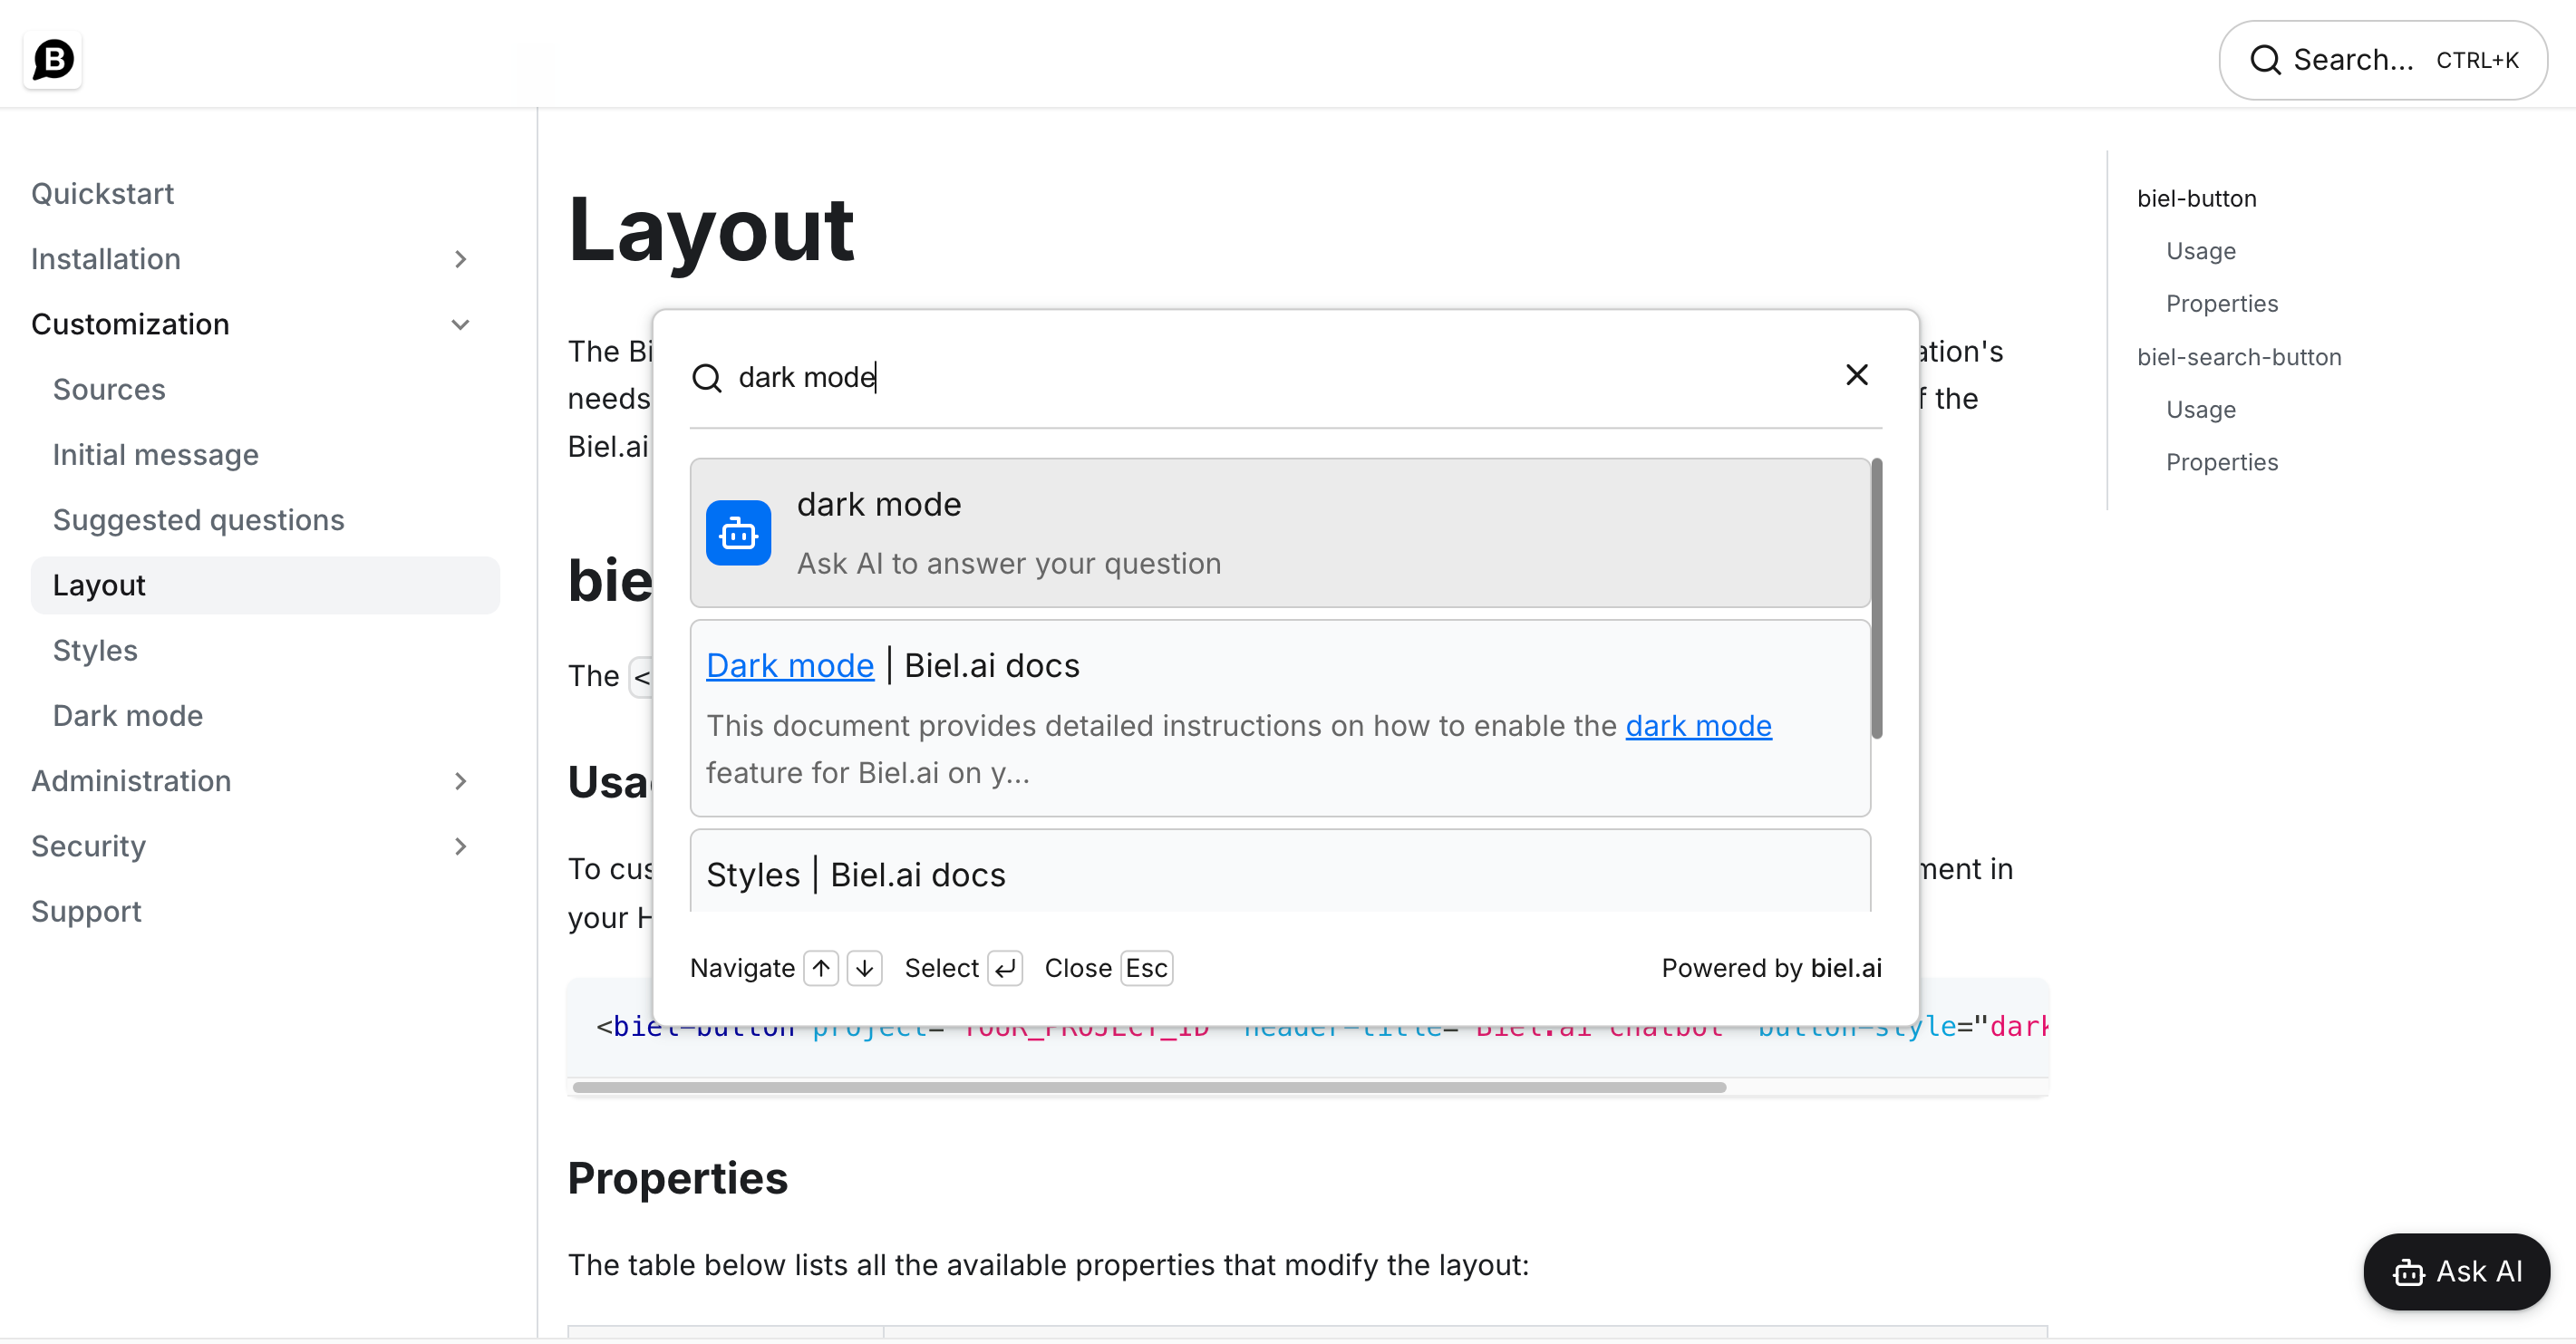Click the robot icon on the Ask AI button
2576x1344 pixels.
(x=2408, y=1272)
